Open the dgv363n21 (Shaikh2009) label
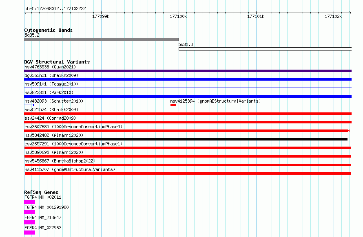Image resolution: width=363 pixels, height=237 pixels. coord(51,76)
